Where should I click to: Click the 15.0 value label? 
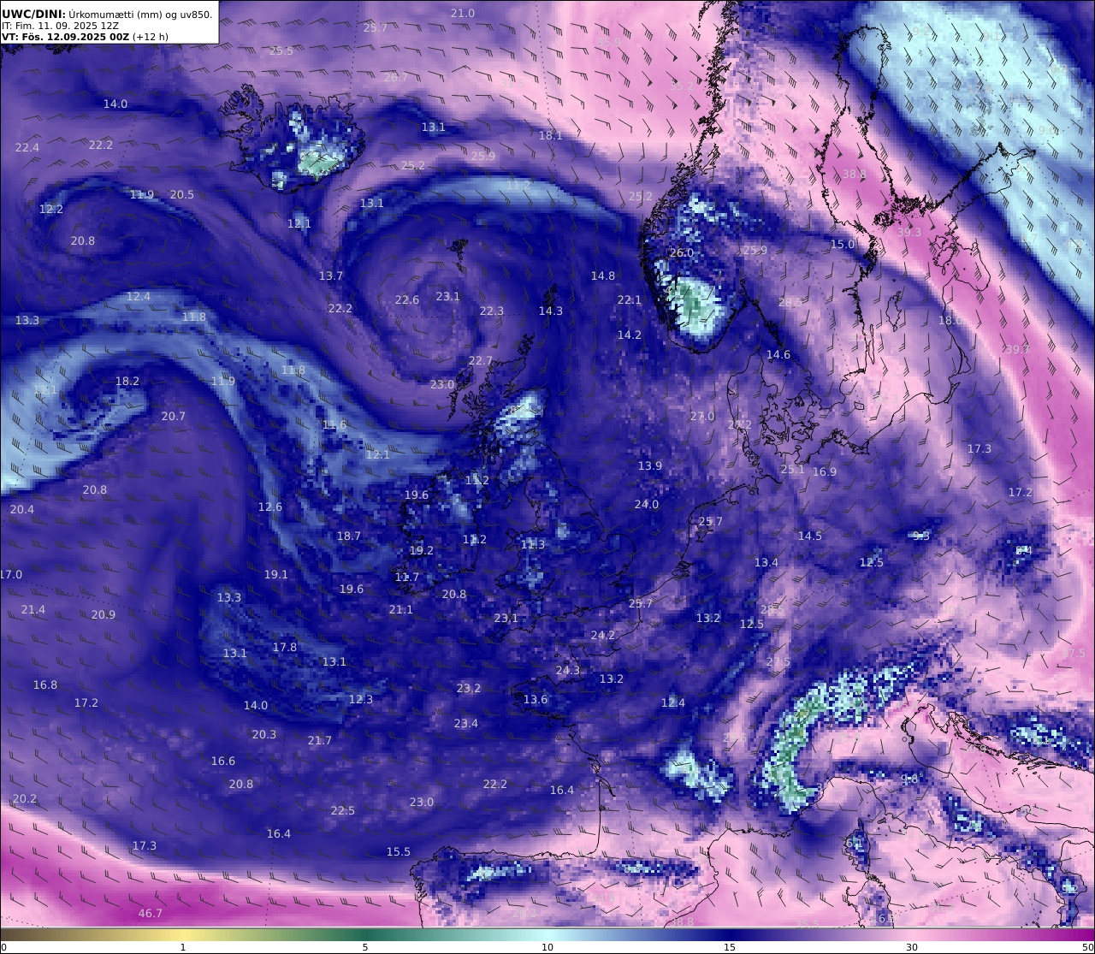843,244
